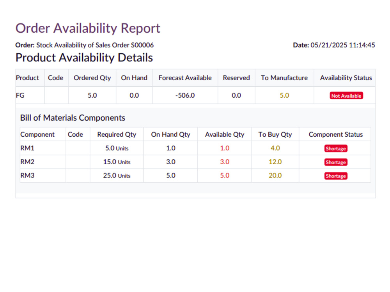Screen dimensions: 390x292
Task: Click RM2 To Buy quantity 12.0
Action: 275,162
